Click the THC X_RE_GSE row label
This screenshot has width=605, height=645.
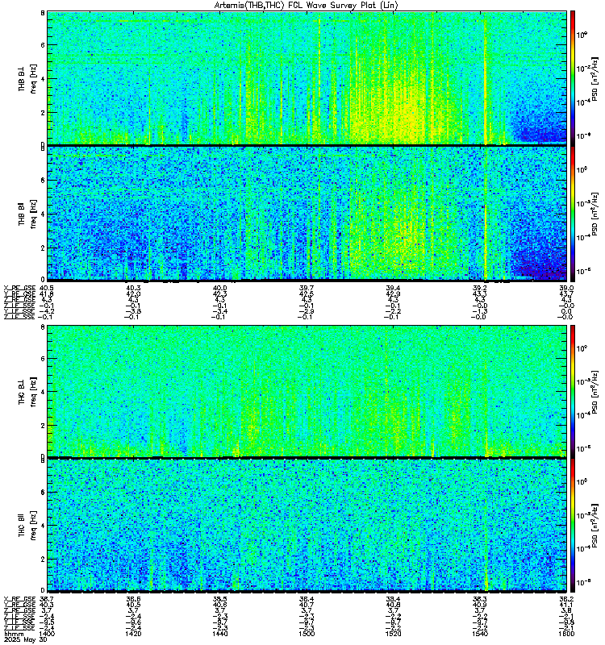click(x=19, y=599)
